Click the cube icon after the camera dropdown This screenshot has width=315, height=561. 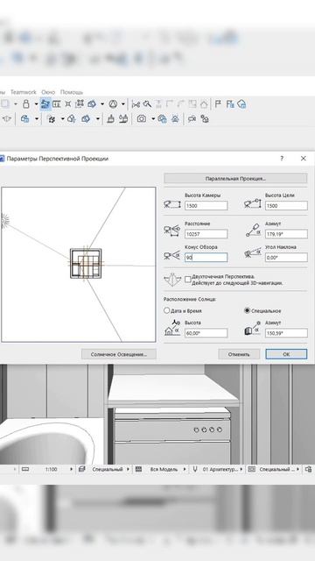(x=162, y=119)
